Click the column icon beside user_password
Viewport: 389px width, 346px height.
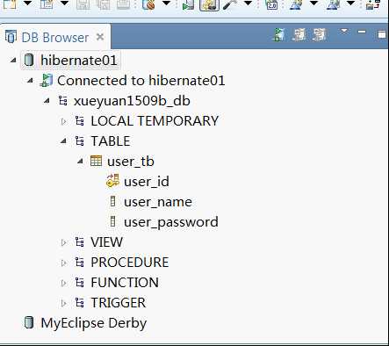click(x=113, y=221)
